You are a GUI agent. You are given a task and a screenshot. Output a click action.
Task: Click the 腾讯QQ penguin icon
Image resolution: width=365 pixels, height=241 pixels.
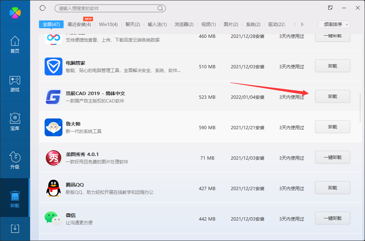pos(54,188)
